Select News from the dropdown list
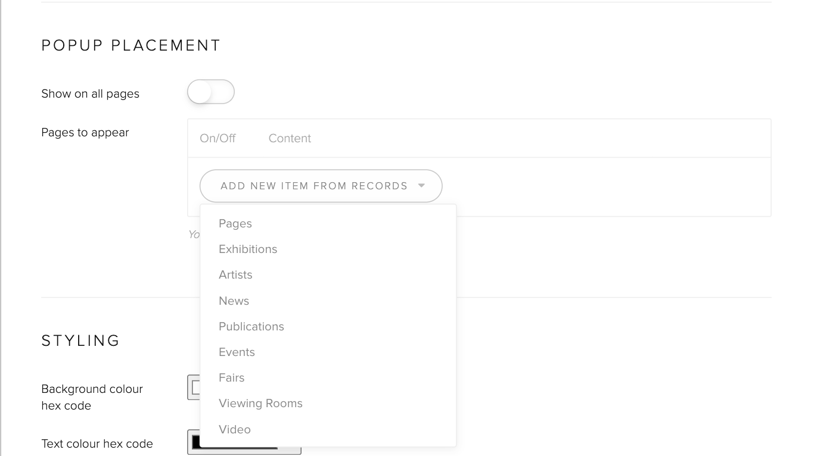Screen dimensions: 820x456 pyautogui.click(x=234, y=301)
